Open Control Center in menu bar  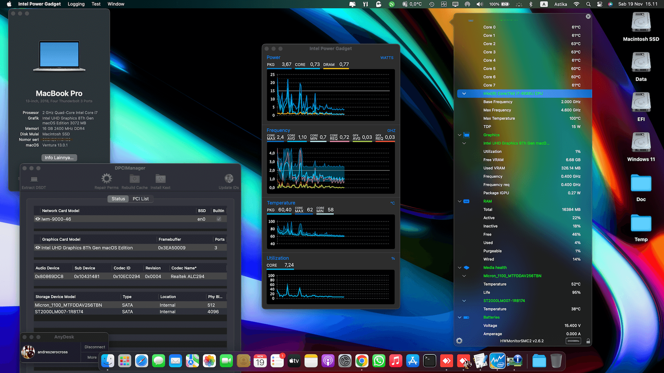click(600, 4)
